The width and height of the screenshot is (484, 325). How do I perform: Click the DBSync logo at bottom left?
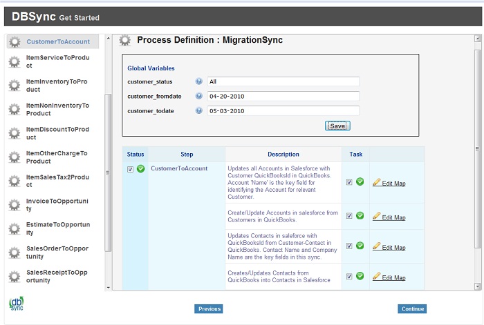(x=16, y=304)
